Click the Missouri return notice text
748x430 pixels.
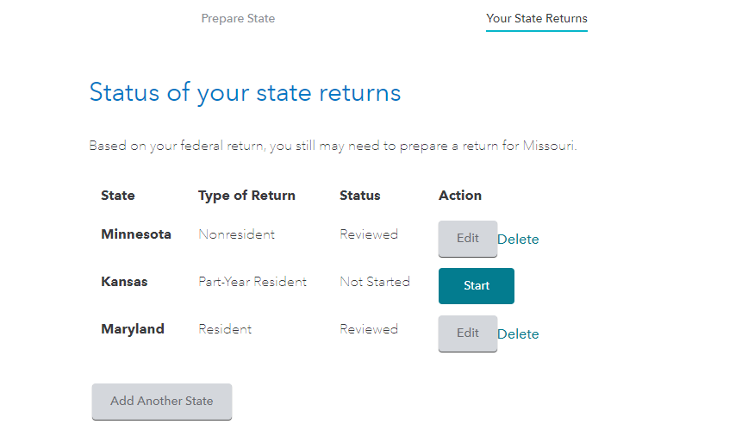[333, 146]
